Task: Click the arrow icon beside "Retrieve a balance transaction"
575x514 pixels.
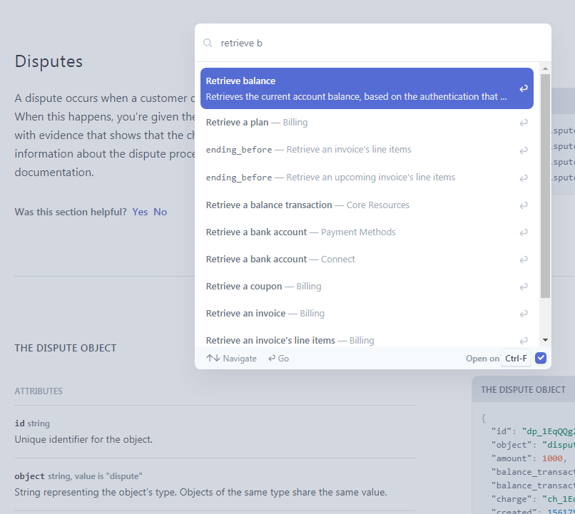Action: [x=524, y=205]
